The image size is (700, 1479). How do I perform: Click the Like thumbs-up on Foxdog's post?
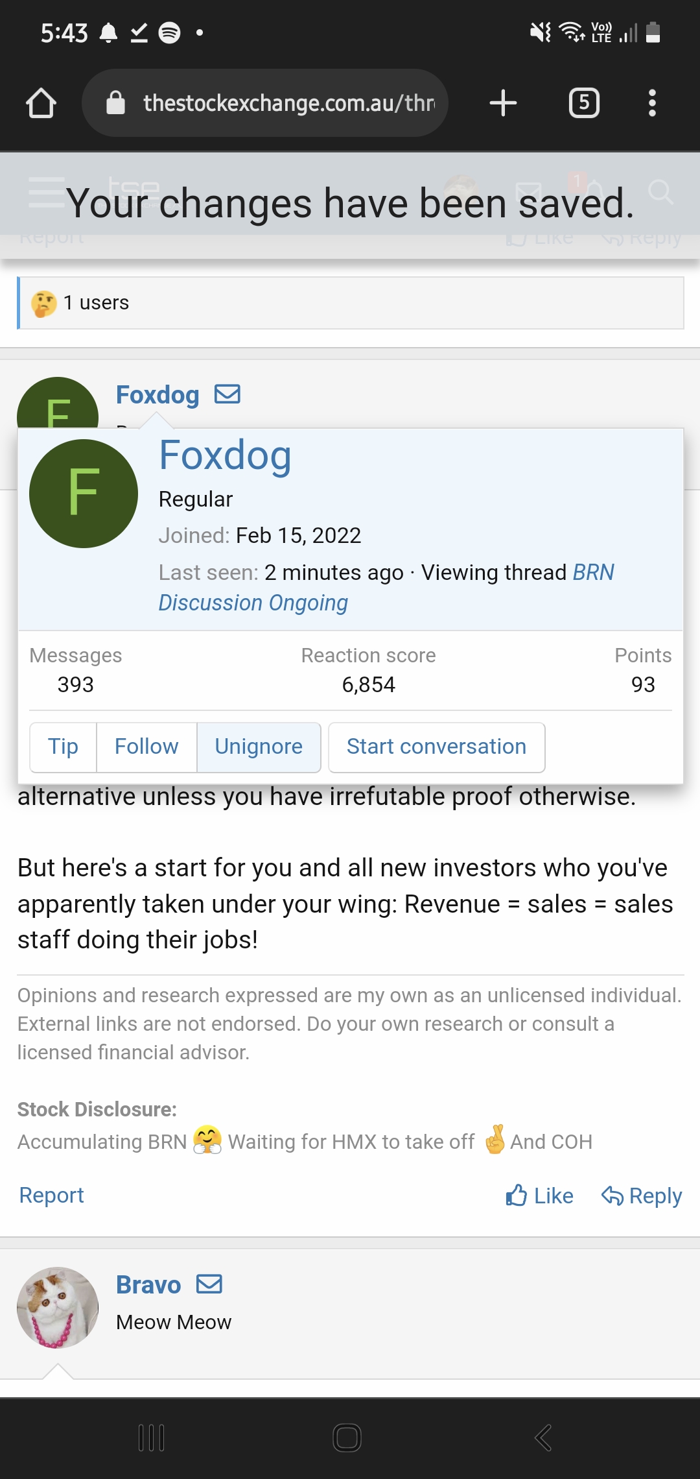coord(539,1196)
